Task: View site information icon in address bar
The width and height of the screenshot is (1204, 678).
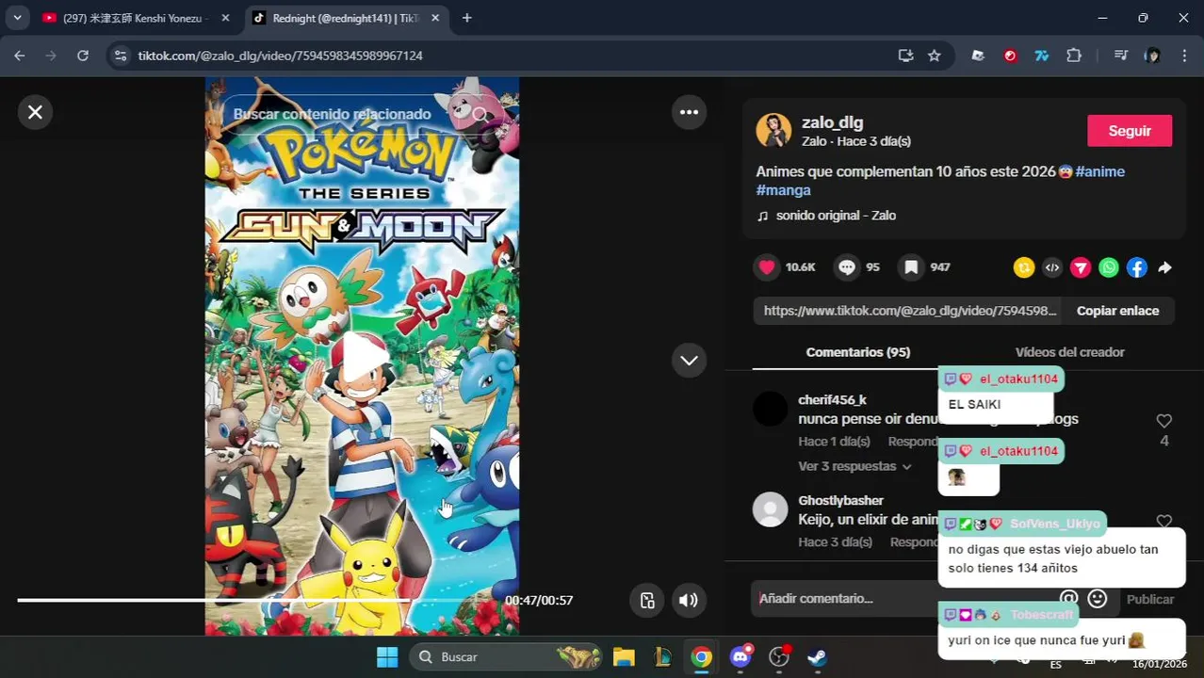Action: click(120, 56)
